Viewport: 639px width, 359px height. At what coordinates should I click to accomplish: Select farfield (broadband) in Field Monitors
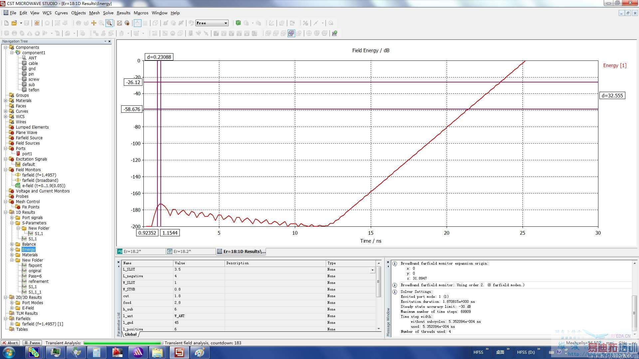pos(40,180)
